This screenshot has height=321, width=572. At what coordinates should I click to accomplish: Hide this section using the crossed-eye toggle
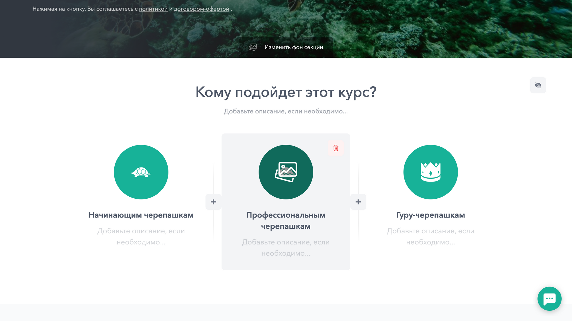click(538, 85)
